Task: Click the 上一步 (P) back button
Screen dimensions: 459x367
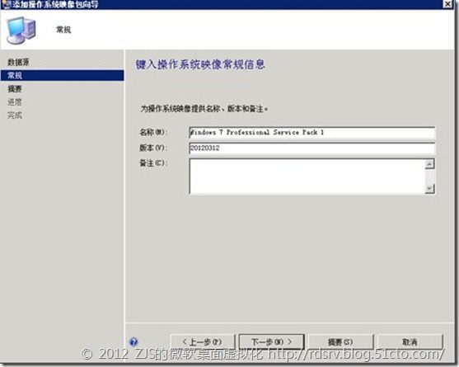Action: point(202,341)
